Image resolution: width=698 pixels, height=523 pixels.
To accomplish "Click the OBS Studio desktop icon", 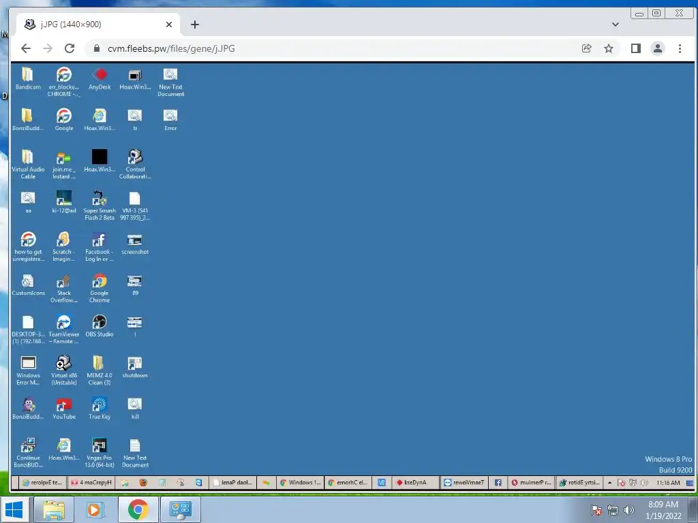I will pos(100,326).
